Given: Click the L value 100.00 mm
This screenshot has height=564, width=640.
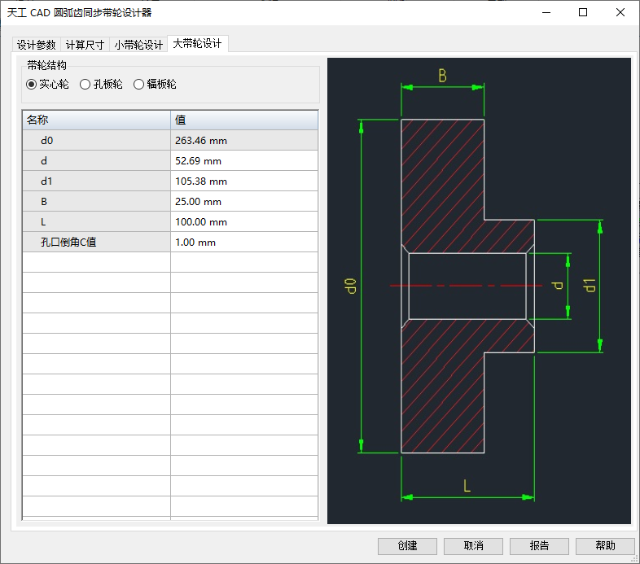Looking at the screenshot, I should (x=243, y=222).
